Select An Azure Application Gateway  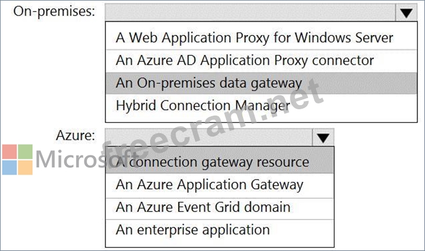(x=220, y=185)
